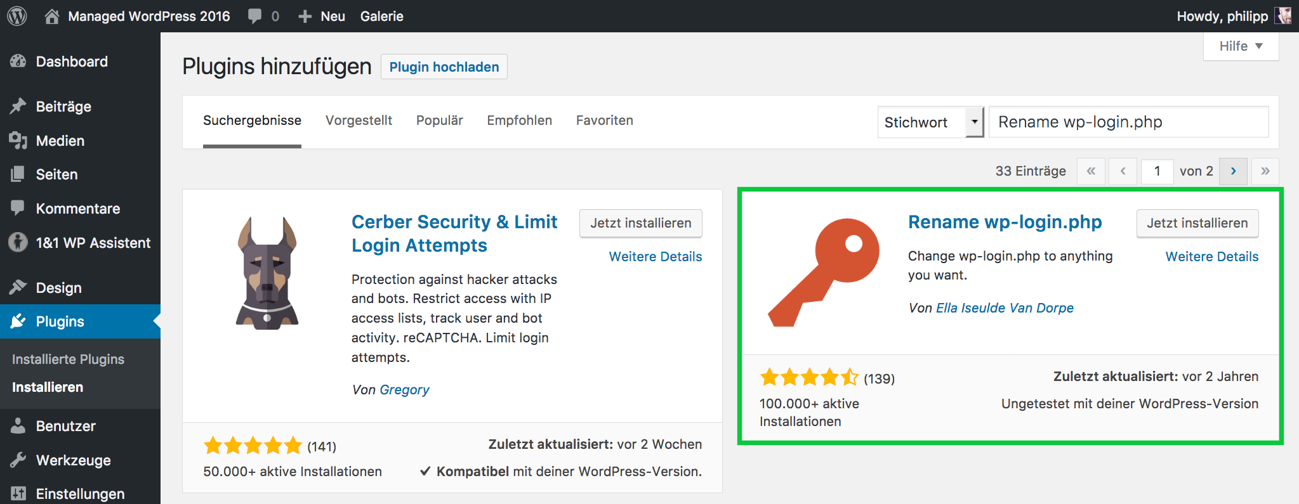Click the Benutzer person icon

click(18, 426)
